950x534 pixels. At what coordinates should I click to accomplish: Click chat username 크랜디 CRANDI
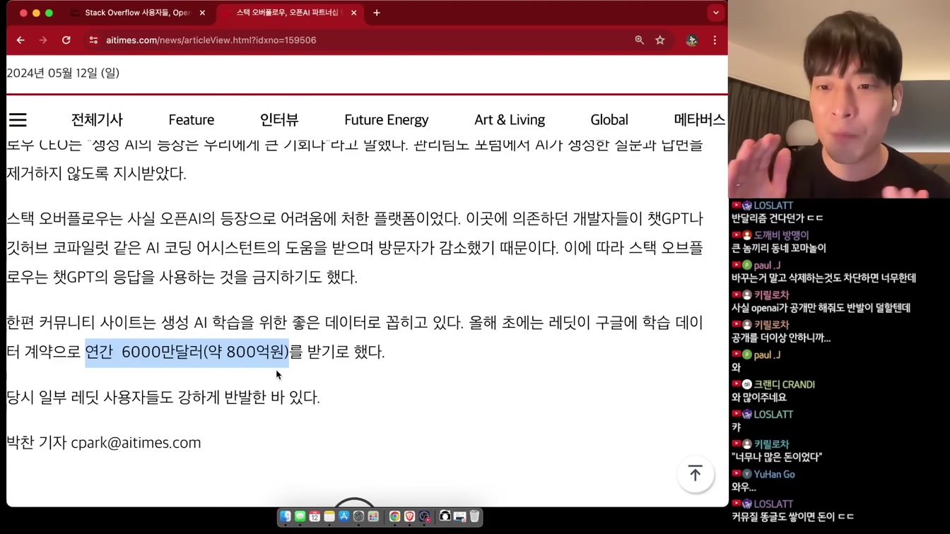coord(784,384)
